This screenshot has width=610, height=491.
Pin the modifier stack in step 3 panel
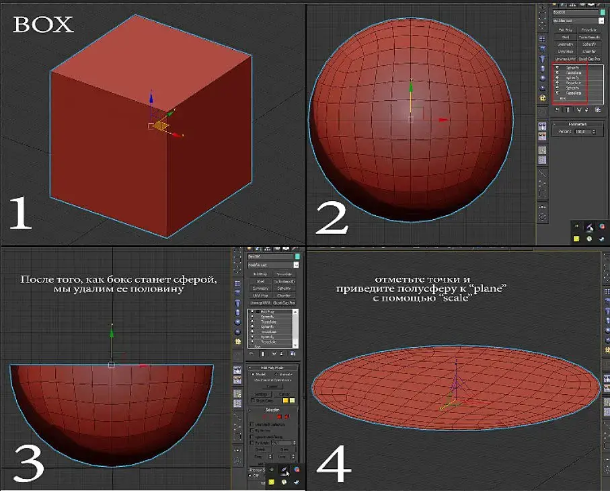coord(252,354)
